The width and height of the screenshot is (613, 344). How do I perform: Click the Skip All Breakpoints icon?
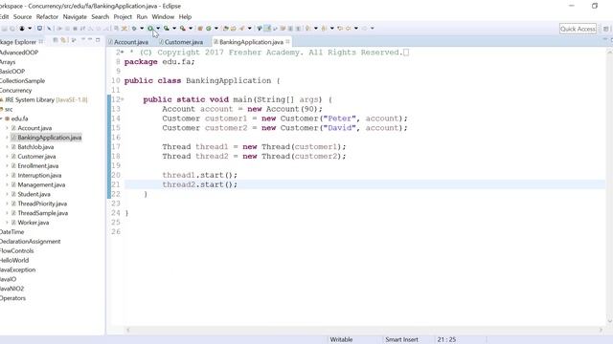click(x=49, y=28)
